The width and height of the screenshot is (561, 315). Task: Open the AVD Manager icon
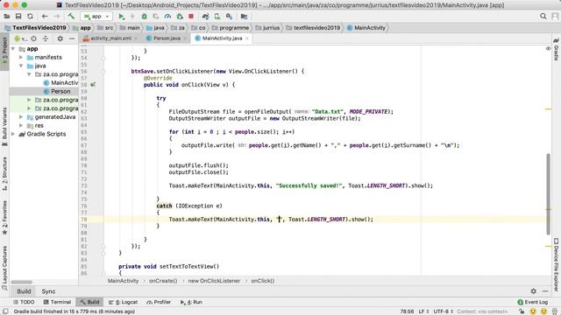(x=217, y=17)
